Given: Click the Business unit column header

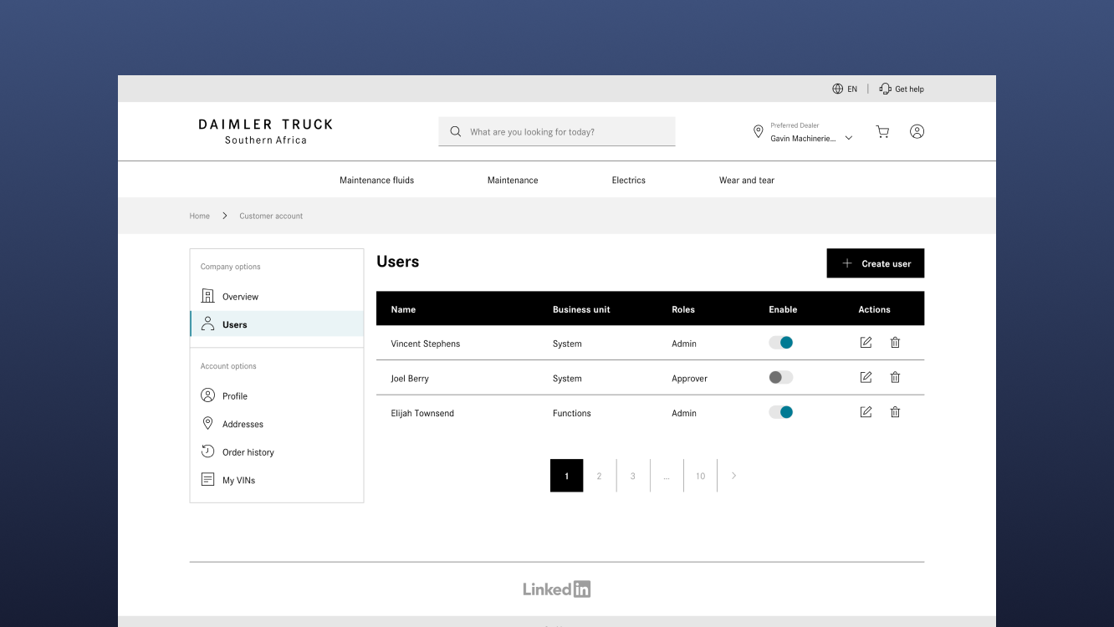Looking at the screenshot, I should point(581,309).
